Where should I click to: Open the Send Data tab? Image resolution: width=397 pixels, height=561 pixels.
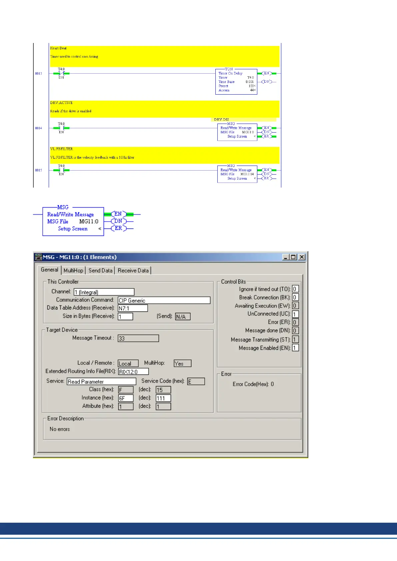coord(100,271)
